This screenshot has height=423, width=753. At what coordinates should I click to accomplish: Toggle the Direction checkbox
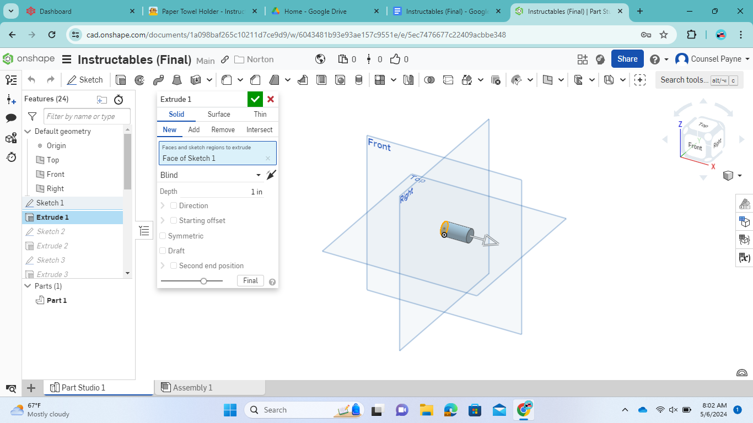click(x=174, y=205)
